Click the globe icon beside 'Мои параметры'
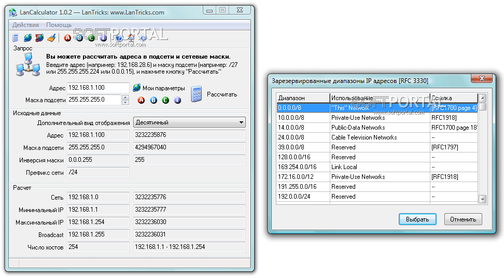The width and height of the screenshot is (504, 278). coord(136,88)
